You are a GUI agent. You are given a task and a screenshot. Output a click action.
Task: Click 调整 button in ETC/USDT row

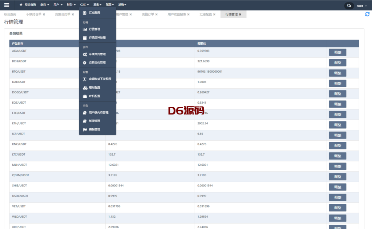(337, 114)
